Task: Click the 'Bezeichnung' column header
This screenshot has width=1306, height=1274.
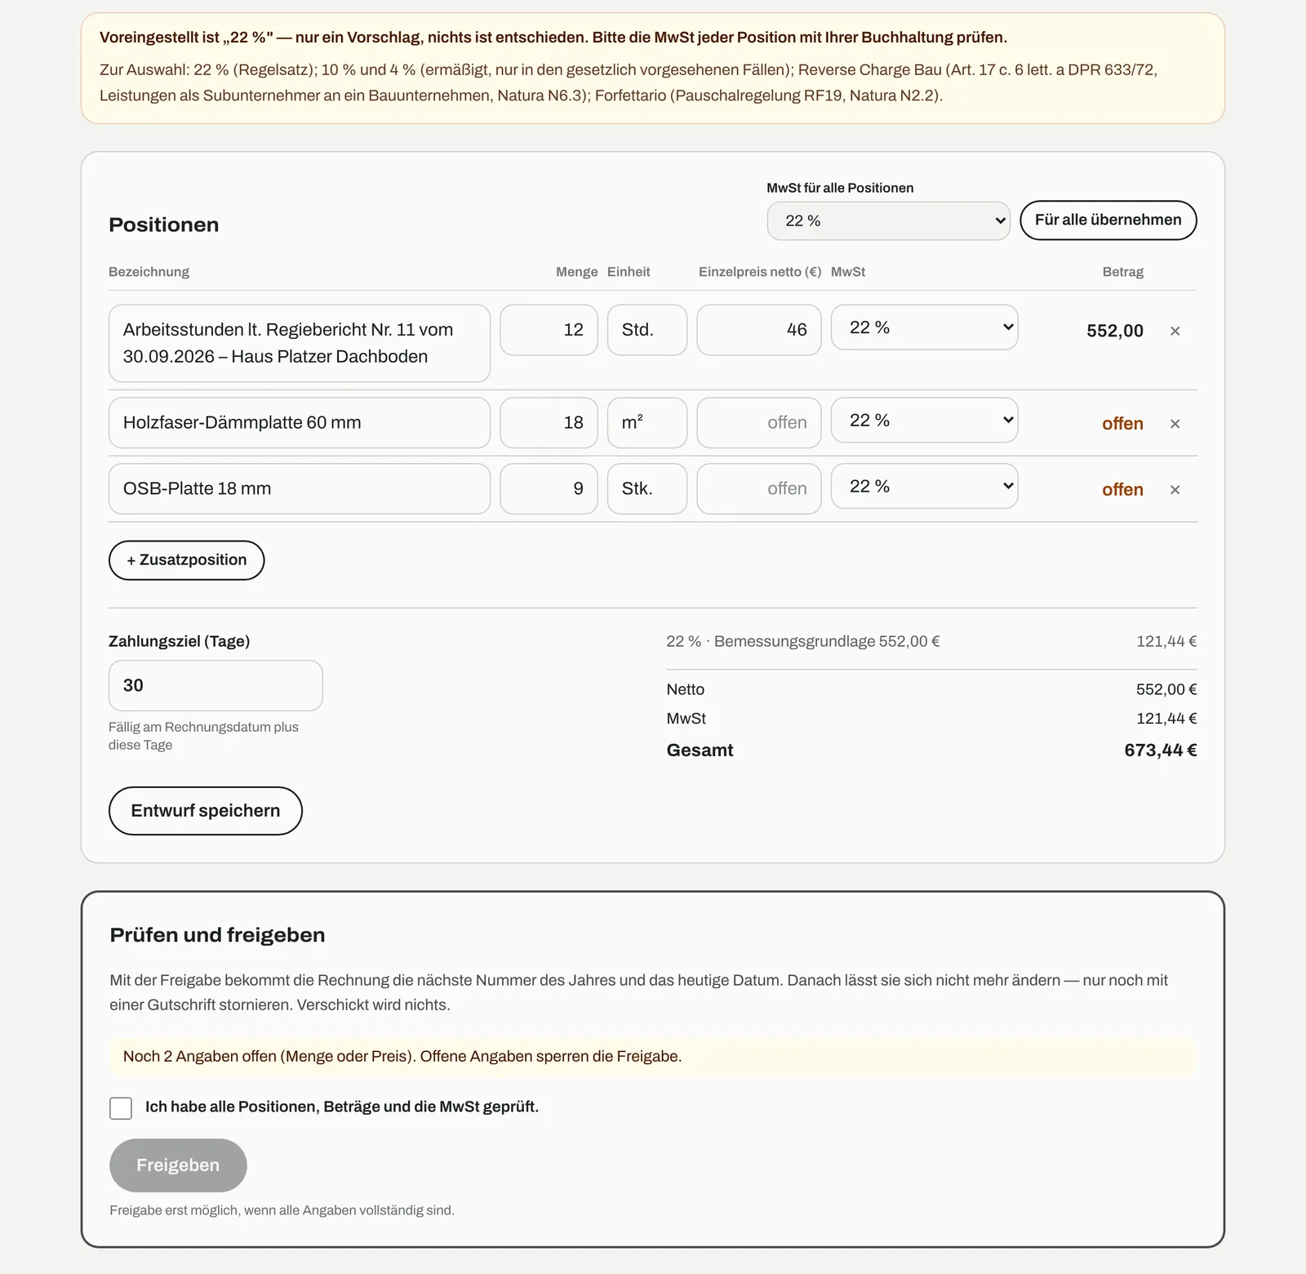Action: click(149, 272)
